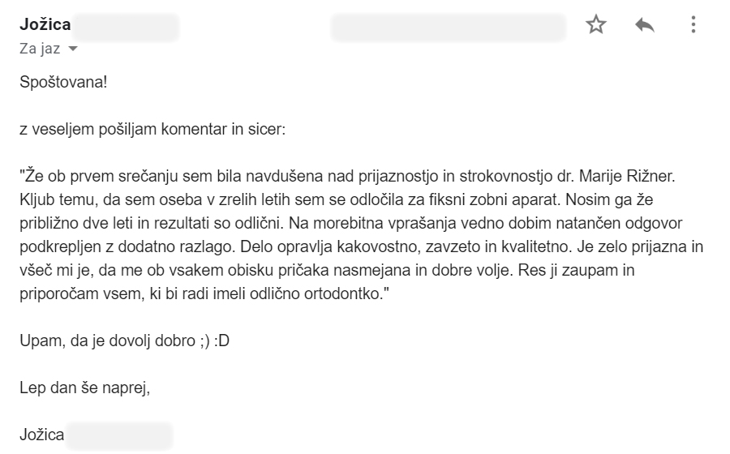Click the :D emoticon in message
The width and height of the screenshot is (730, 454).
(221, 341)
